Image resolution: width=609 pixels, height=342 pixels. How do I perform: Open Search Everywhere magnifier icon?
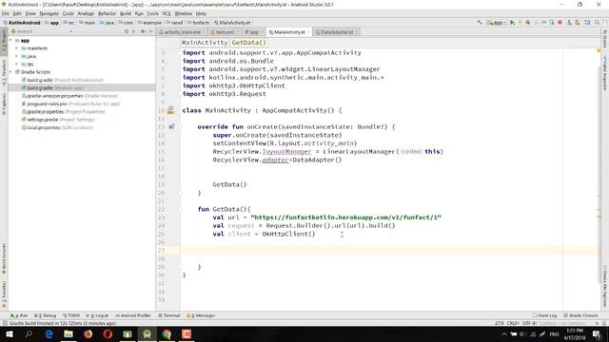coord(597,23)
